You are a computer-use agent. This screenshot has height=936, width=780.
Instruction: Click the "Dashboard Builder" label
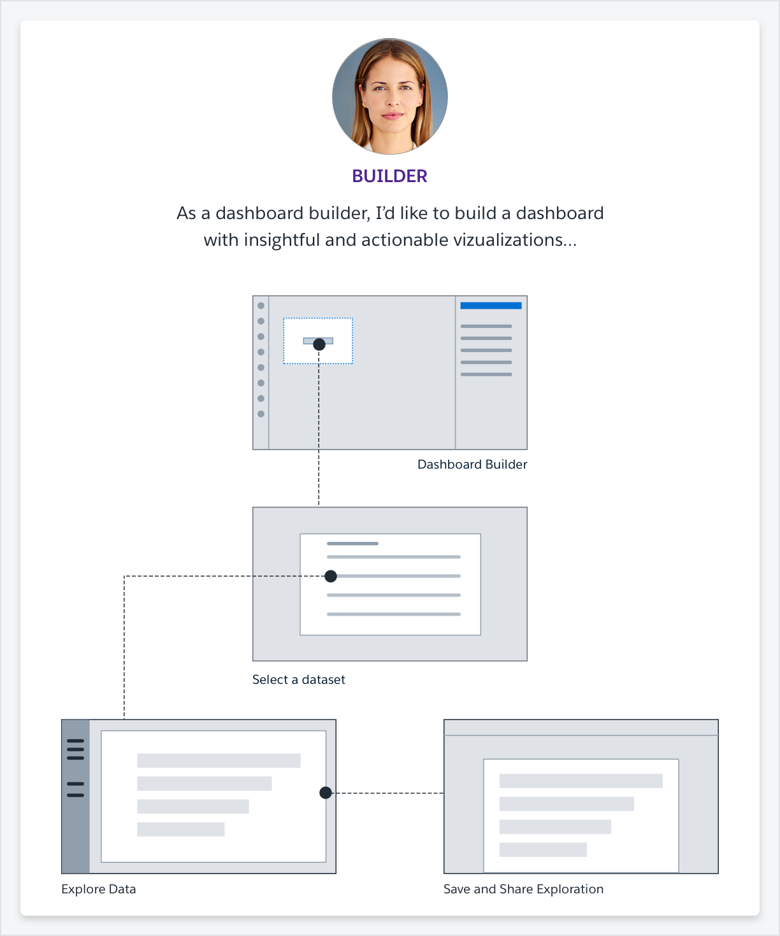click(472, 465)
